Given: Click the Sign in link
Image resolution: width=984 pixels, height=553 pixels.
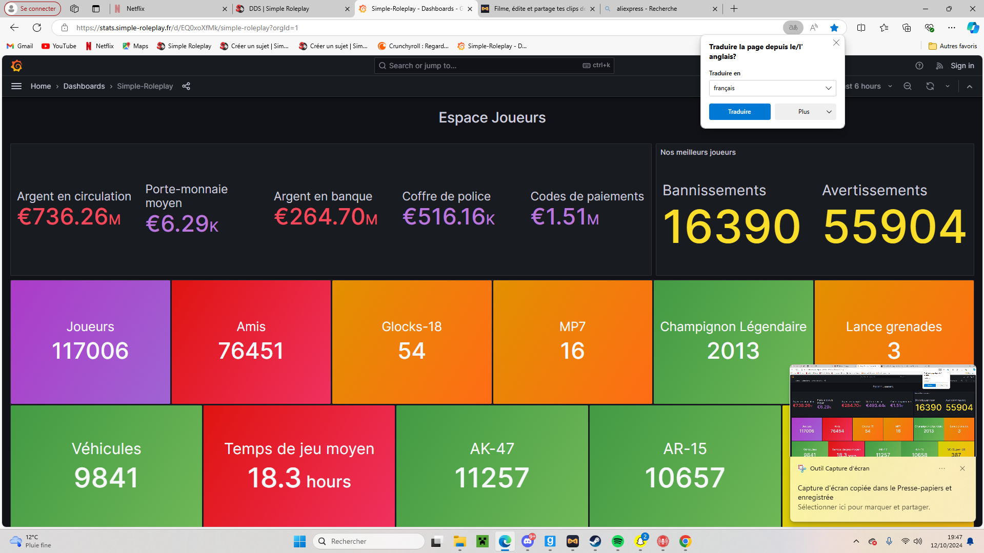Looking at the screenshot, I should tap(962, 66).
